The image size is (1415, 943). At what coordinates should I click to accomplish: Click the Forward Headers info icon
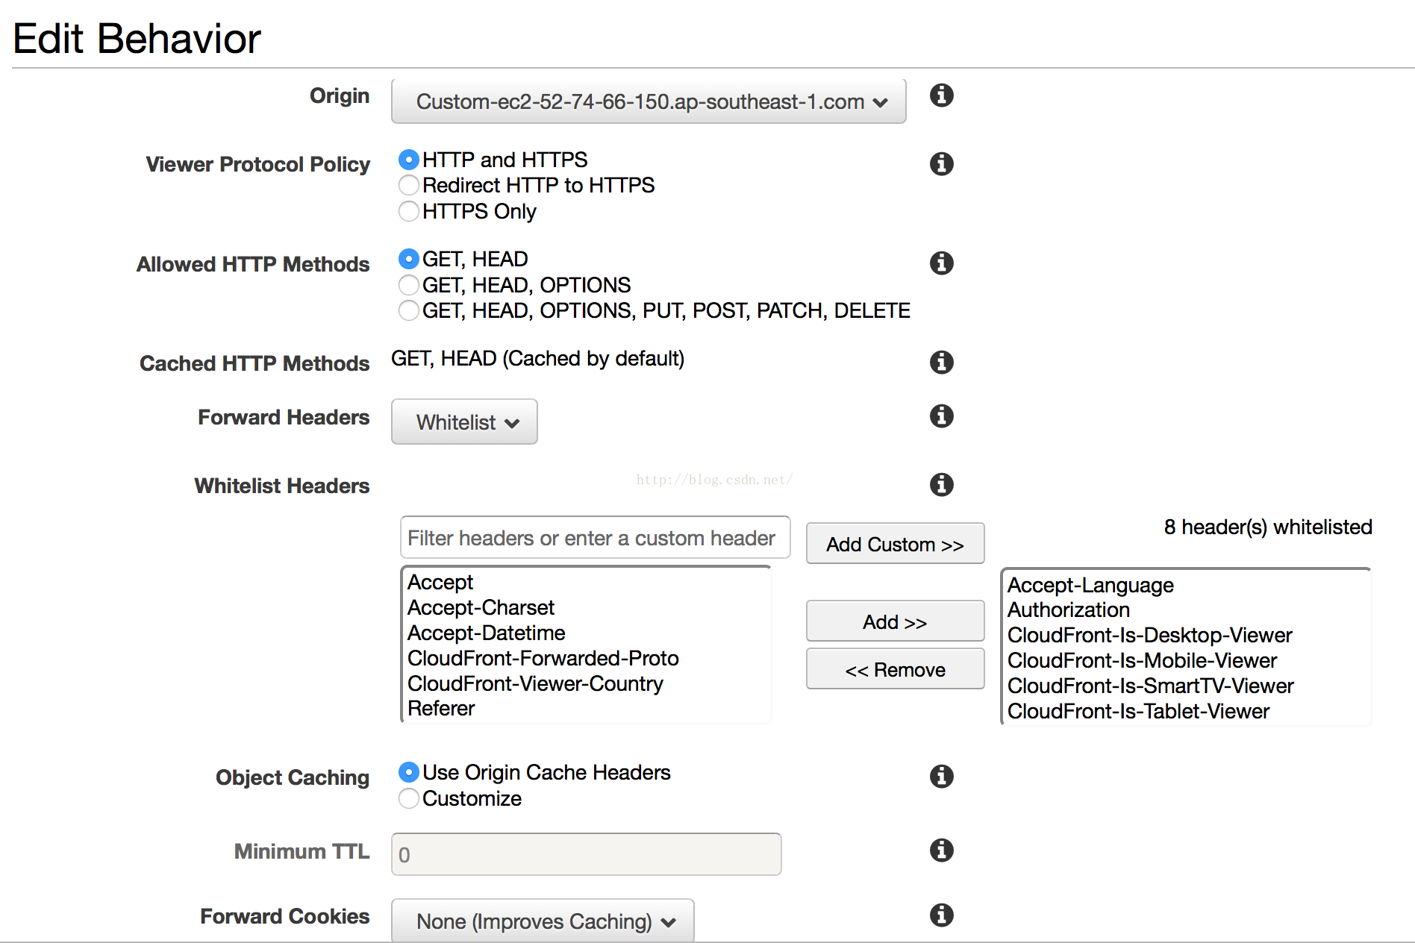click(941, 416)
